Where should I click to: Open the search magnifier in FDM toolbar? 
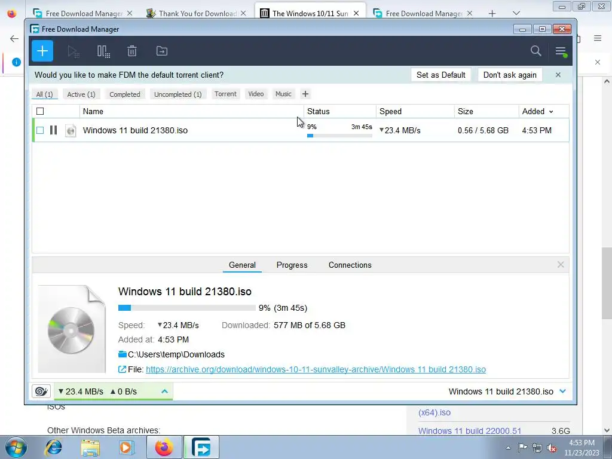(536, 51)
